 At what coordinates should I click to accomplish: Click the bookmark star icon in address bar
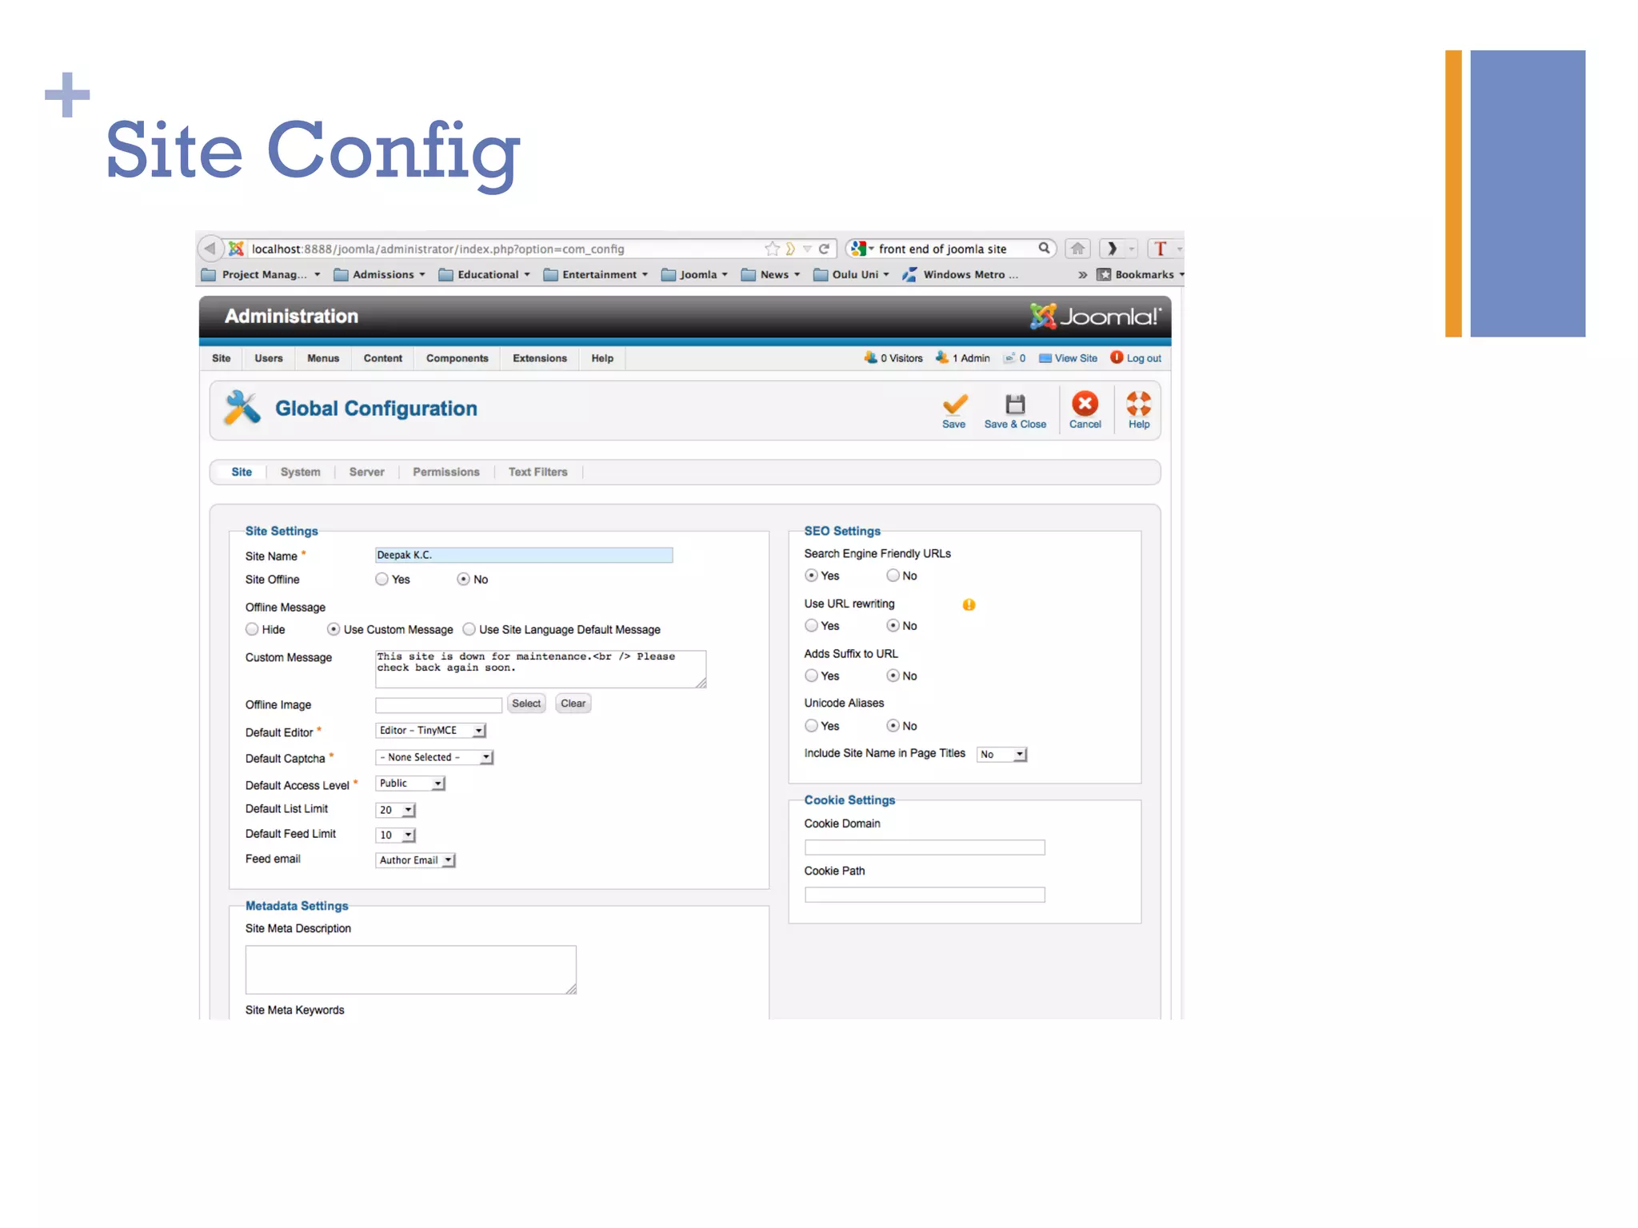(772, 249)
